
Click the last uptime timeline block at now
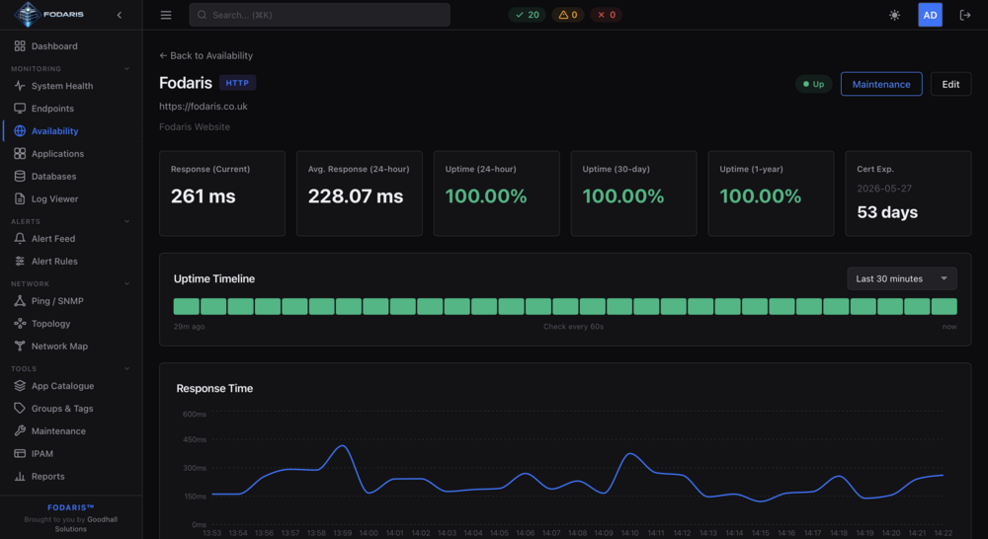click(944, 307)
